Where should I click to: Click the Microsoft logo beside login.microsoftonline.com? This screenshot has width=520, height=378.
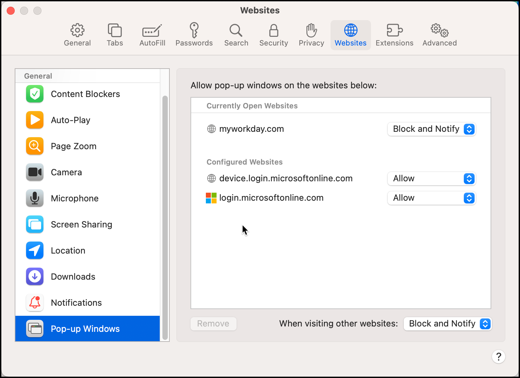[x=211, y=198]
